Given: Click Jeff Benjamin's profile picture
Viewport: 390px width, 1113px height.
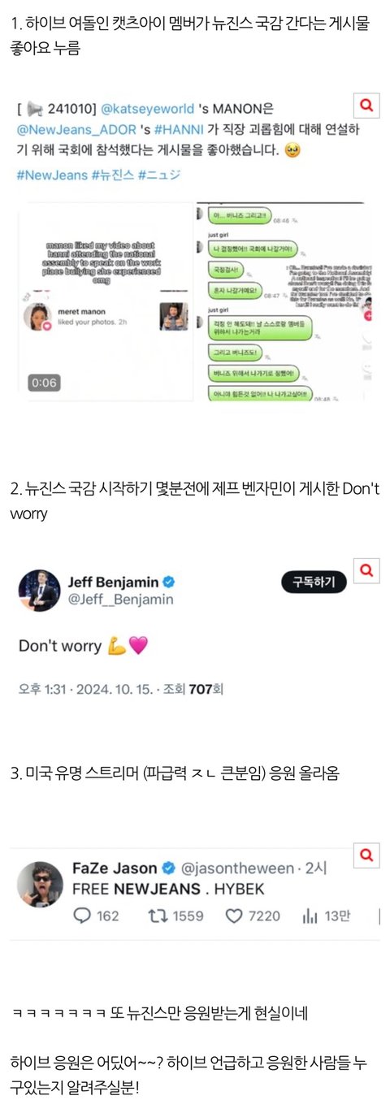Looking at the screenshot, I should (x=39, y=591).
